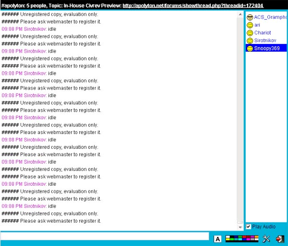This screenshot has height=246, width=288.
Task: Select user ACS_Gramphos in the user list
Action: pos(270,17)
